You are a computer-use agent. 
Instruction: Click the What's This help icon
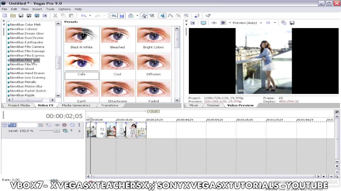tap(208, 16)
